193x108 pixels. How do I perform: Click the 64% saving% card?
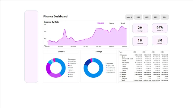pos(160,28)
